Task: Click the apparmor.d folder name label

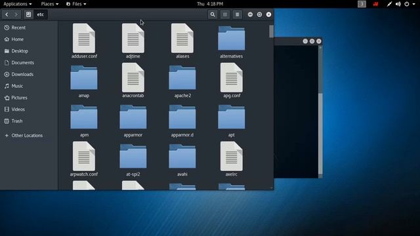Action: coord(182,135)
